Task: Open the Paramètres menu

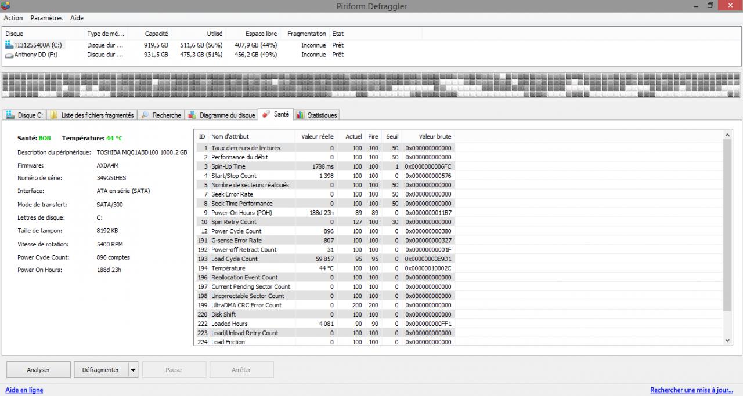Action: coord(46,18)
